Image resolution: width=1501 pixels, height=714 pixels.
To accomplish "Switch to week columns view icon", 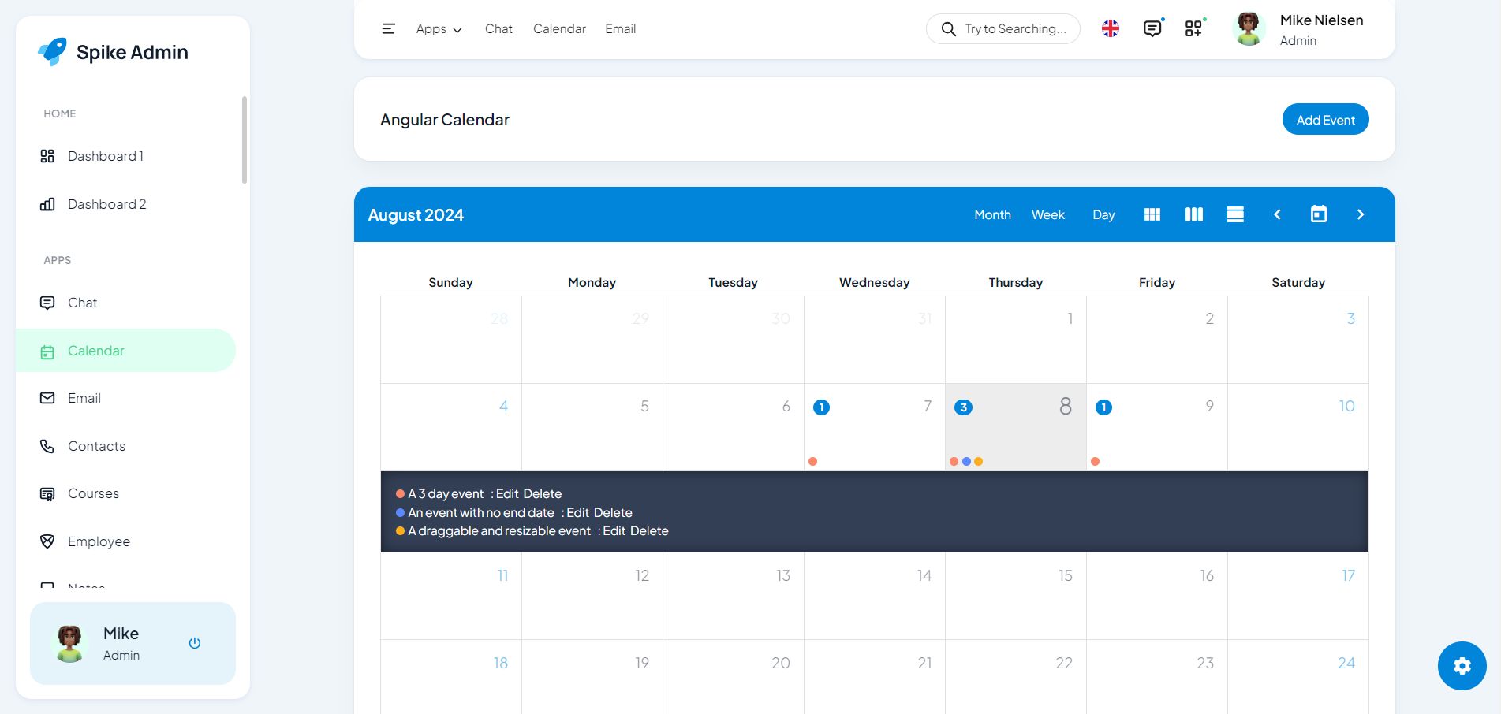I will [x=1193, y=214].
